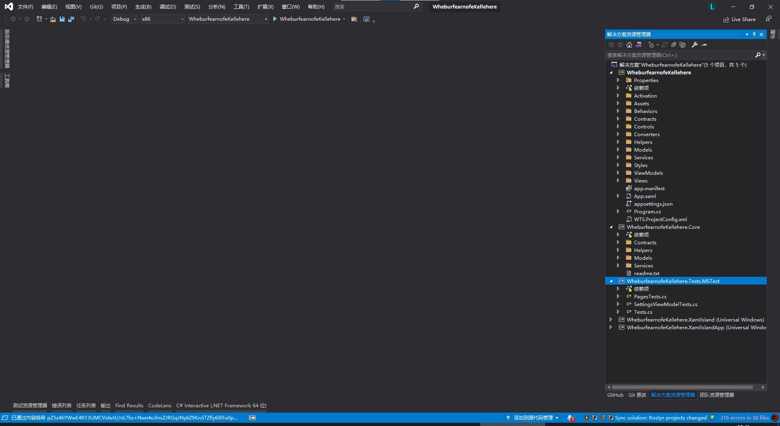Viewport: 780px width, 426px height.
Task: Switch to the GitHub tab
Action: coord(615,395)
